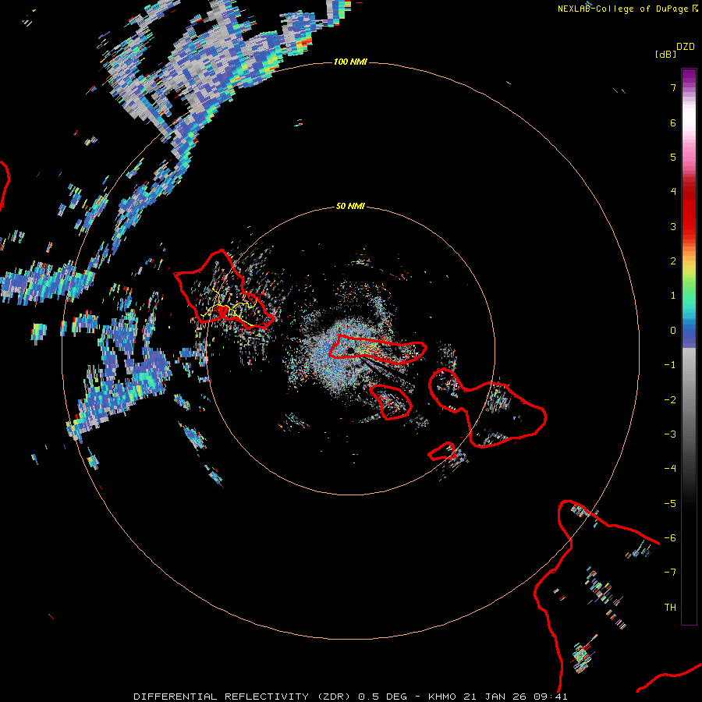Image resolution: width=702 pixels, height=702 pixels.
Task: Click the 7 value on the color scale
Action: (673, 87)
